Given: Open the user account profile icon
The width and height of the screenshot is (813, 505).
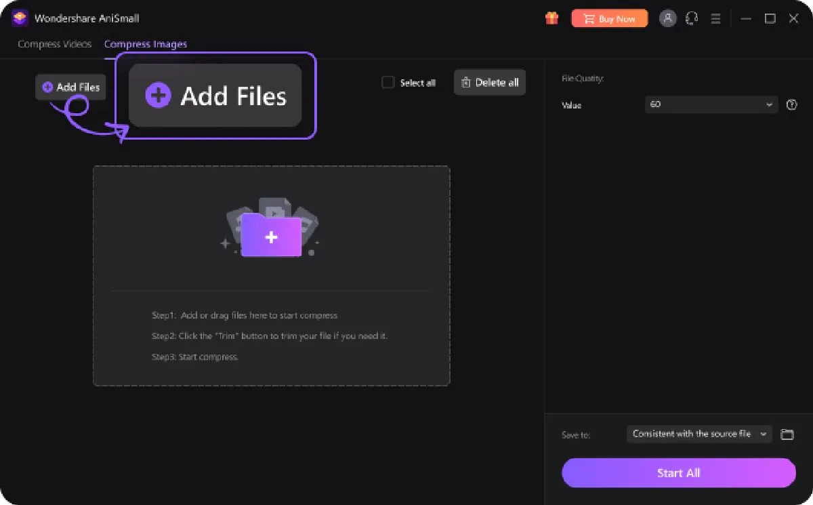Looking at the screenshot, I should point(668,18).
